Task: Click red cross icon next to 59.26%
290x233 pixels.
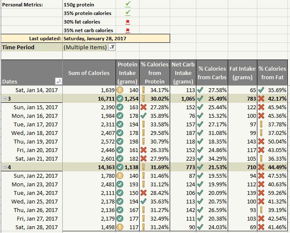Action: point(261,193)
